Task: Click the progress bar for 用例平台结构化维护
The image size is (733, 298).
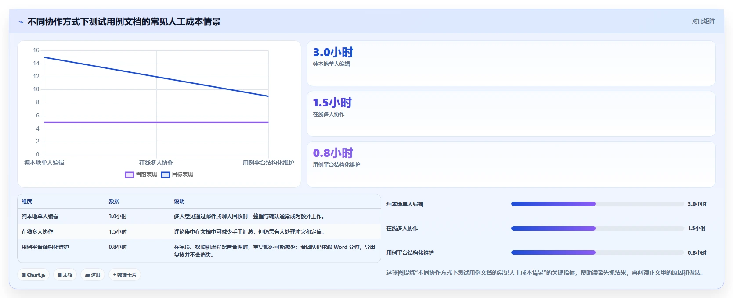Action: (x=597, y=252)
